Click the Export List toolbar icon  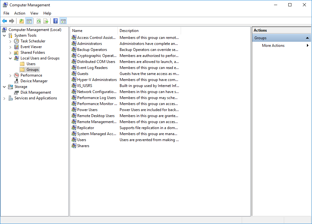[46, 21]
